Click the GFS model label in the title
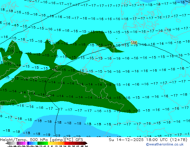190x147 pixels. point(79,140)
